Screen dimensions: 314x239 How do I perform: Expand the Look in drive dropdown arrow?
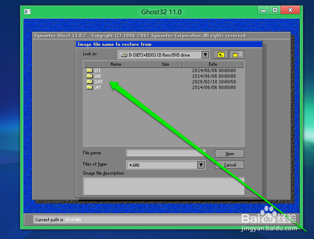[x=206, y=55]
